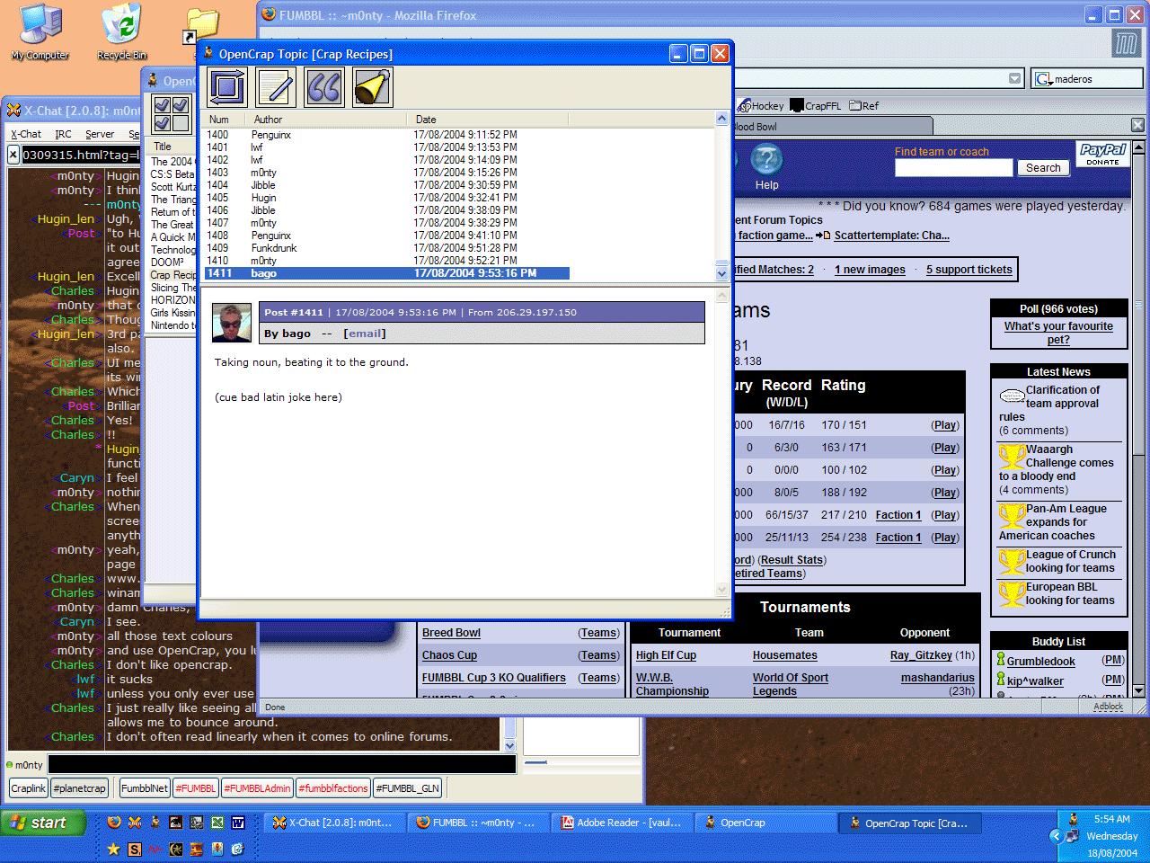Image resolution: width=1150 pixels, height=863 pixels.
Task: Open My Computer desktop icon
Action: click(x=40, y=32)
